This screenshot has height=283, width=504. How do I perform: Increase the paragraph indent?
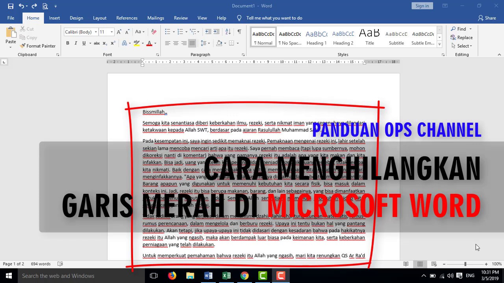(216, 32)
